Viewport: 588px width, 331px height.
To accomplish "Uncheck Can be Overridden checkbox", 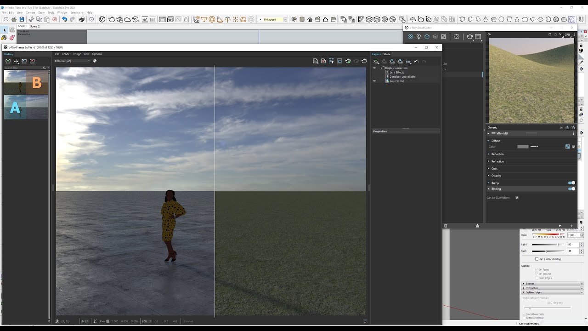I will (517, 198).
